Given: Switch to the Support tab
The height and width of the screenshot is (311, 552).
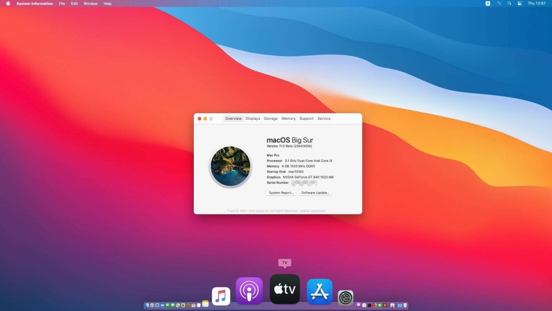Looking at the screenshot, I should [306, 119].
